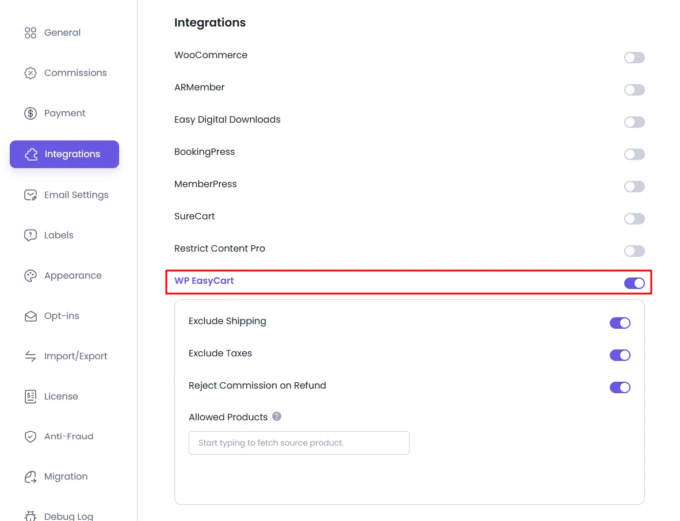
Task: Click the Integrations puzzle icon
Action: click(x=30, y=154)
